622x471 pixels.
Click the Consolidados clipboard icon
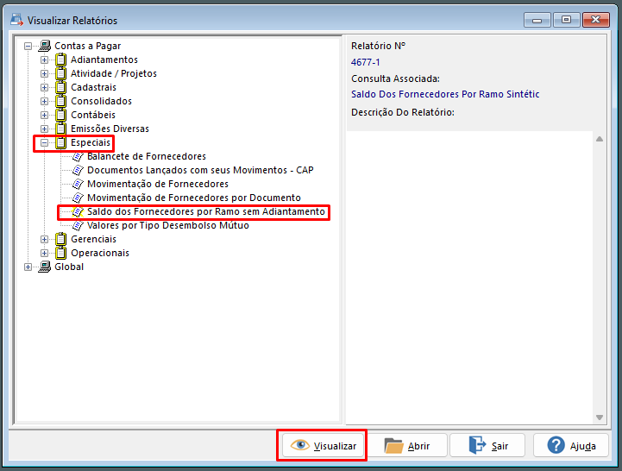point(60,101)
